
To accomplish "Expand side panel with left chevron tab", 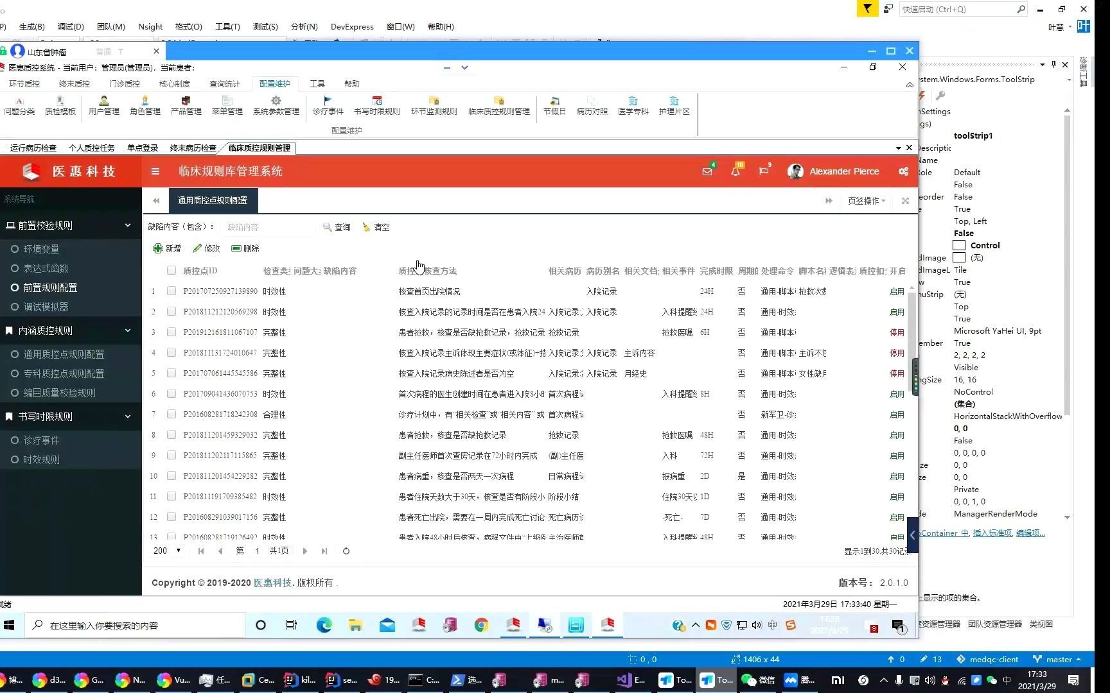I will [x=913, y=535].
